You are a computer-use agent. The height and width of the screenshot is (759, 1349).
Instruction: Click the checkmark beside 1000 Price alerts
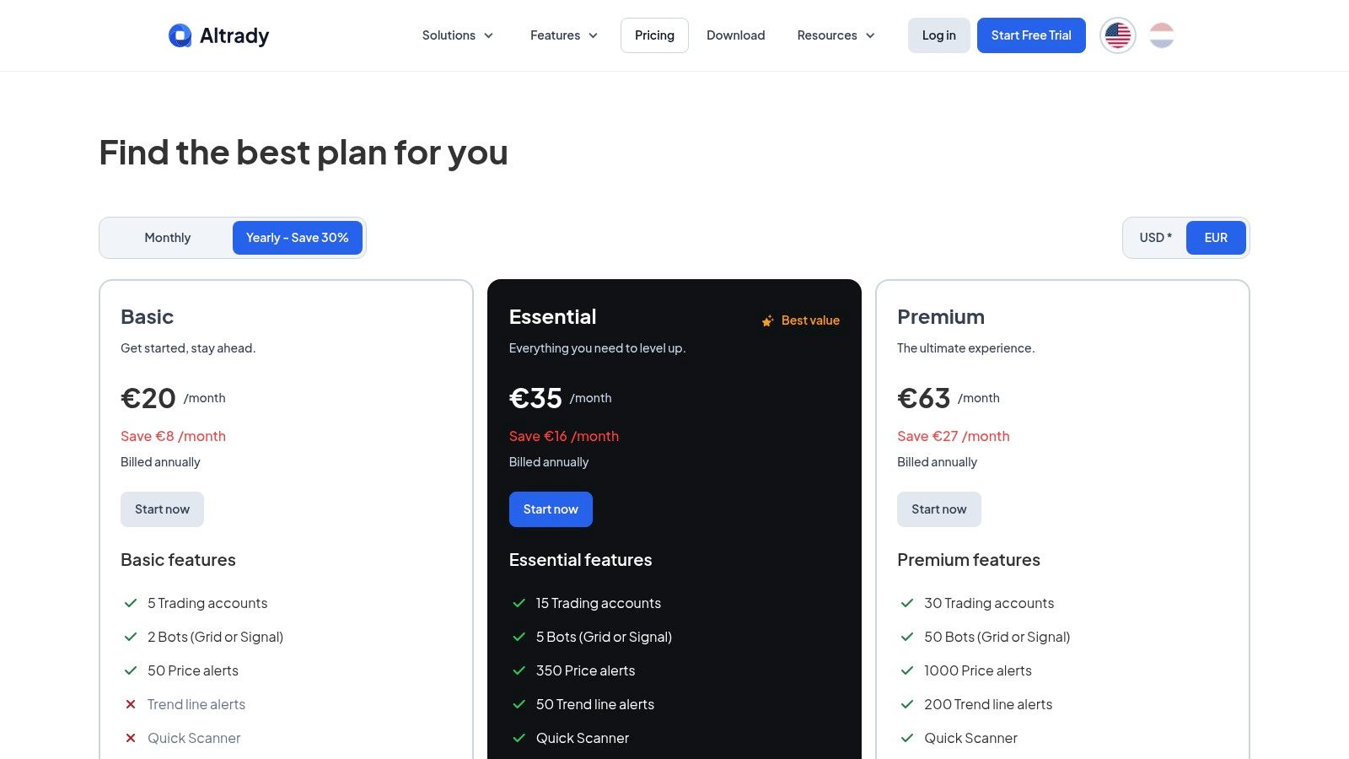coord(907,670)
